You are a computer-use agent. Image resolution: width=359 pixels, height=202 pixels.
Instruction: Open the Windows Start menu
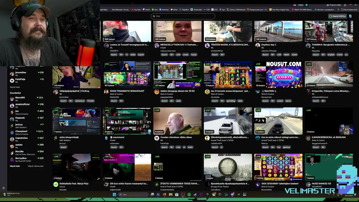click(x=114, y=194)
